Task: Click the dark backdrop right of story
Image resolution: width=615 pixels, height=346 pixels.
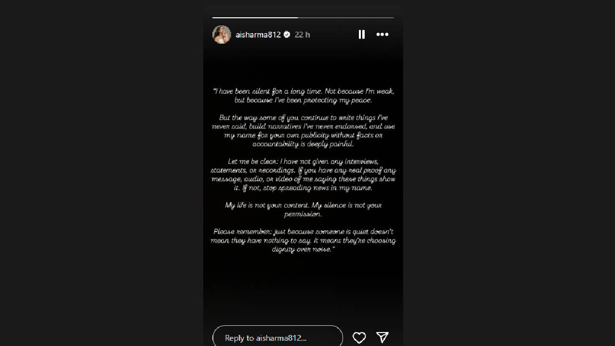Action: coord(509,173)
